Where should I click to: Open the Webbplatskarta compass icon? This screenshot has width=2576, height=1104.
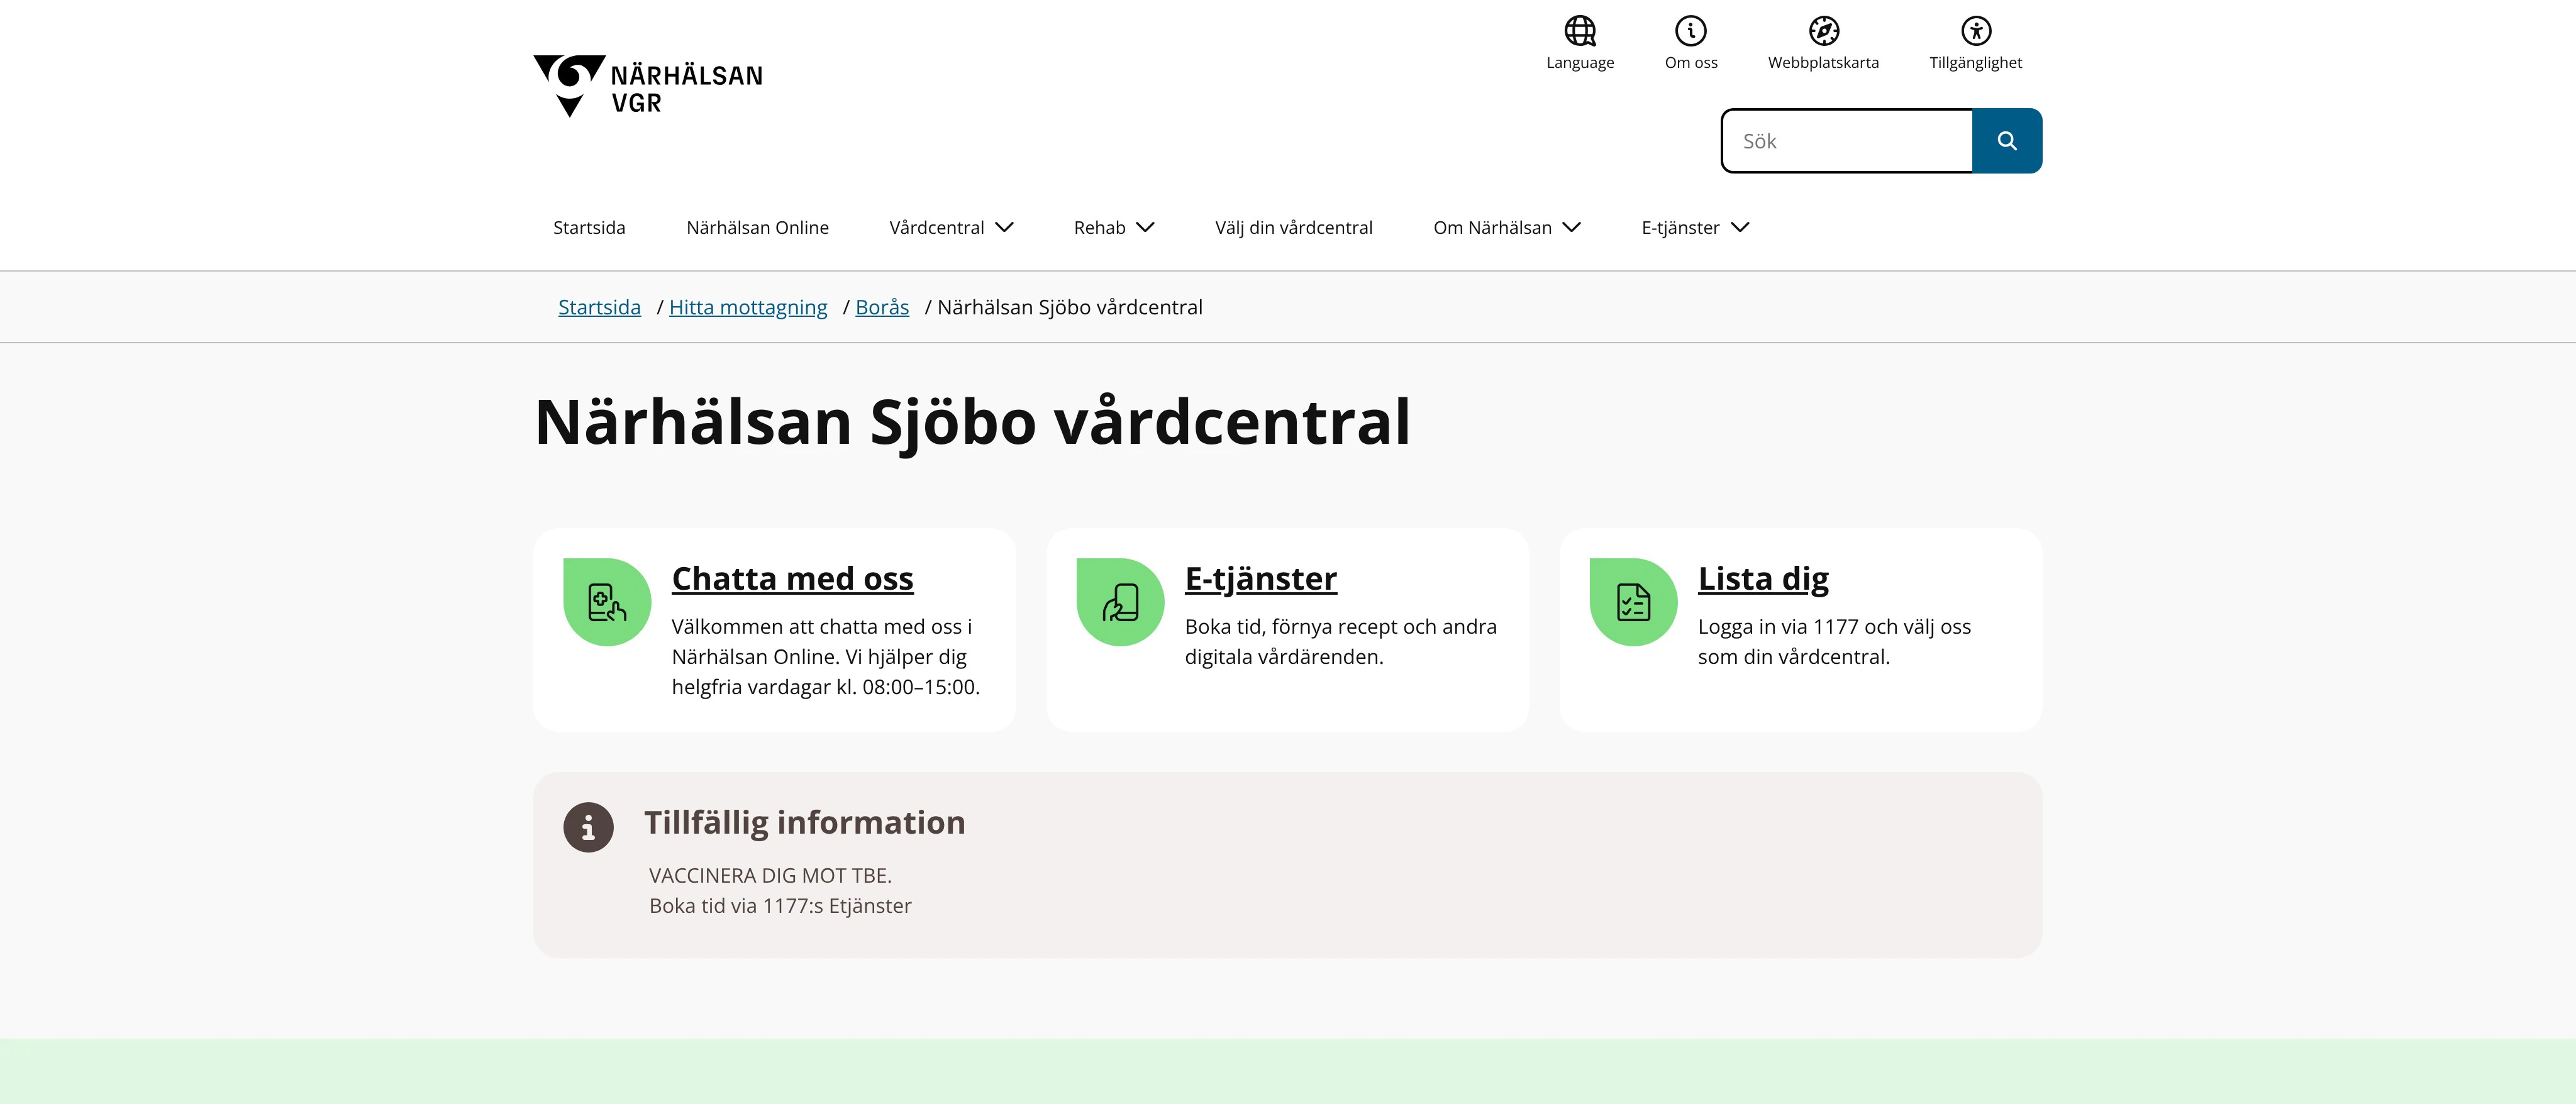1823,31
